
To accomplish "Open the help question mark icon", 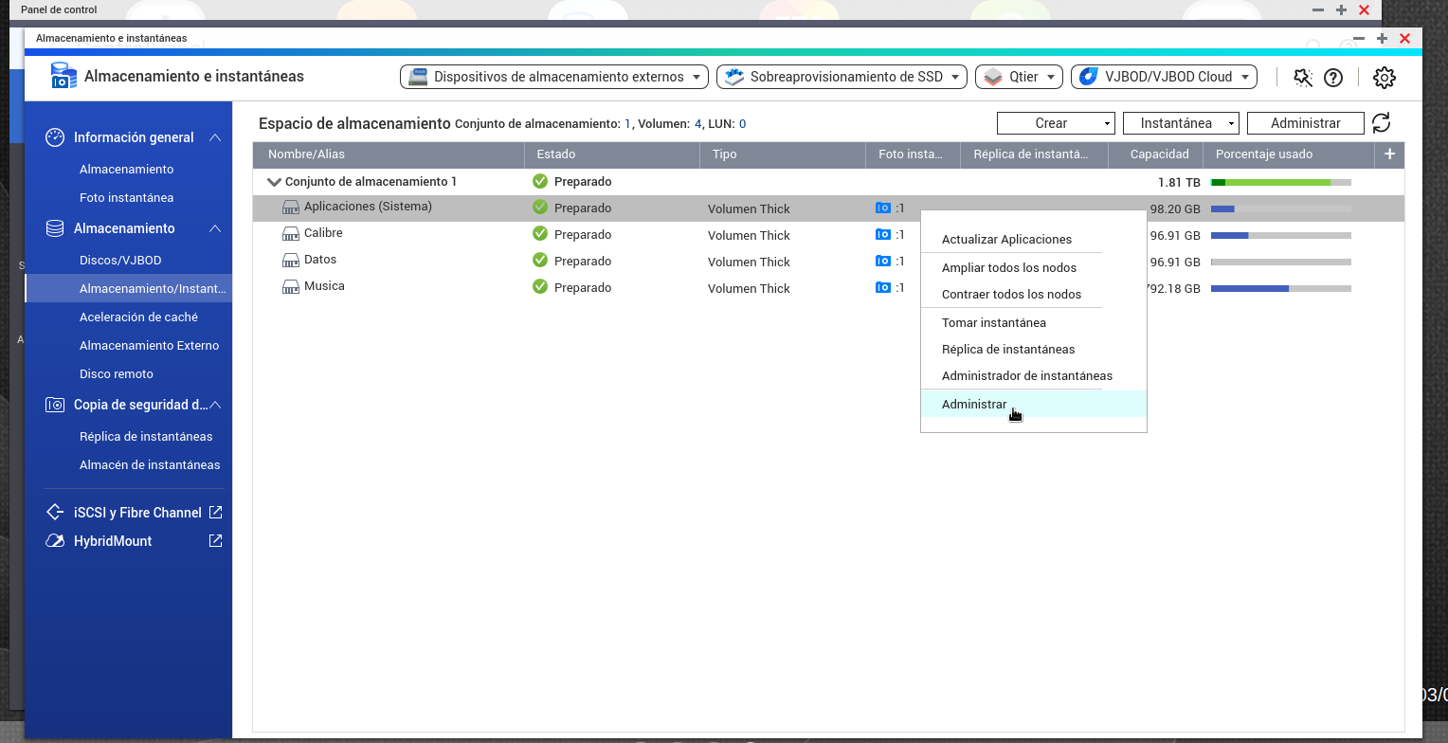I will tap(1333, 78).
